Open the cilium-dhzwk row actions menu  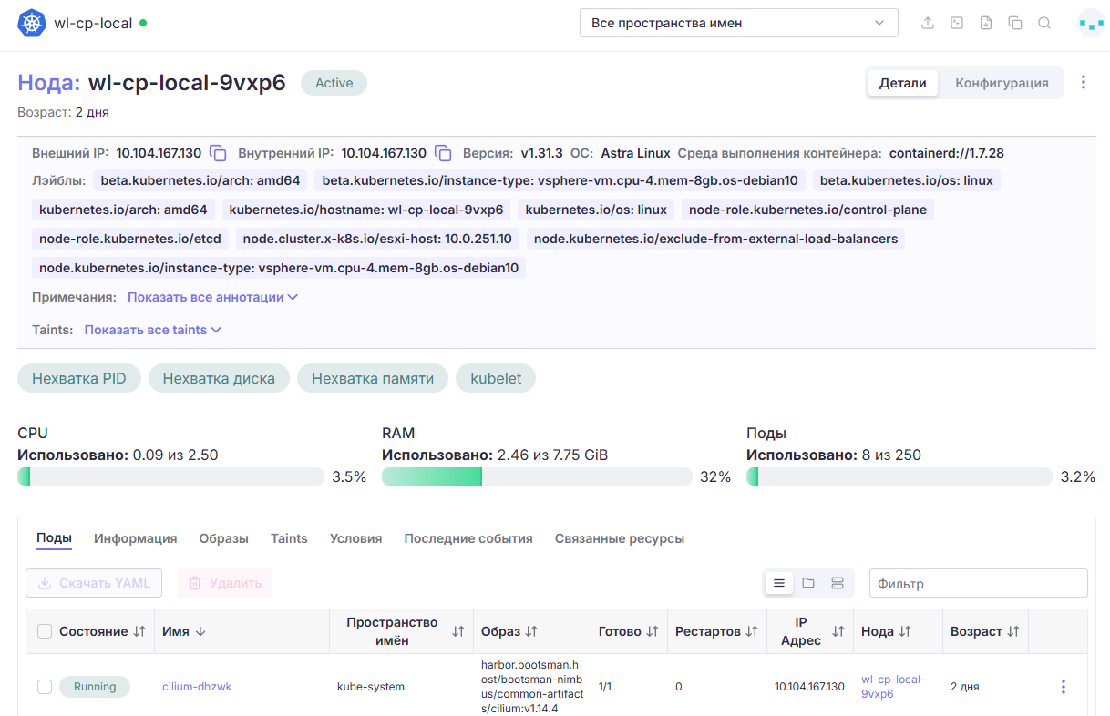1063,687
